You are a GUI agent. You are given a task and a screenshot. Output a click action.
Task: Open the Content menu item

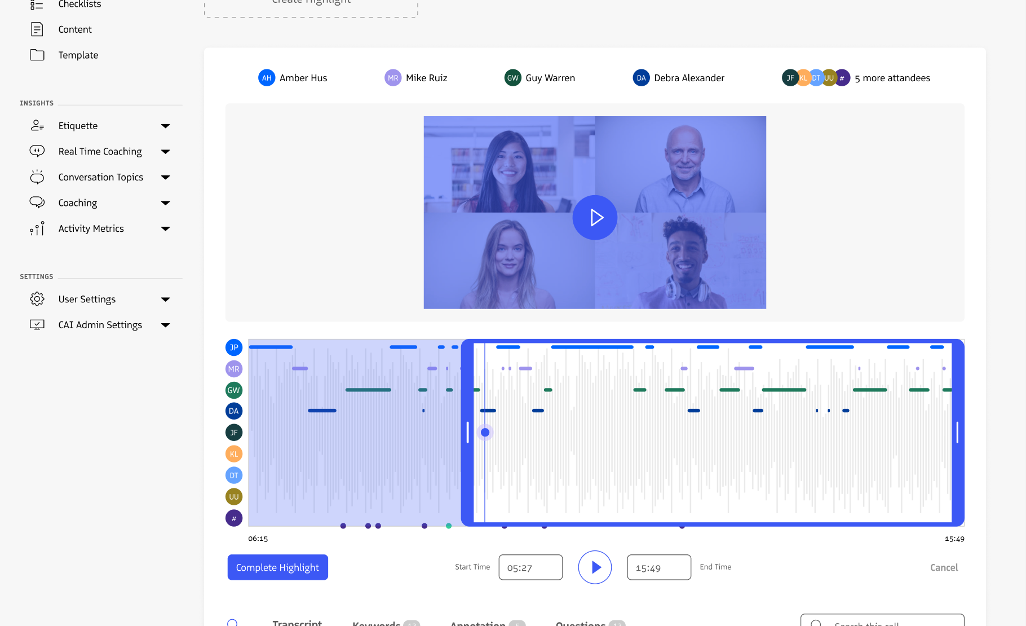click(75, 29)
